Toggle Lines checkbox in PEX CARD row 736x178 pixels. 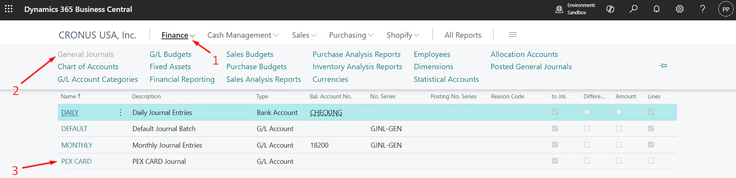pyautogui.click(x=651, y=161)
